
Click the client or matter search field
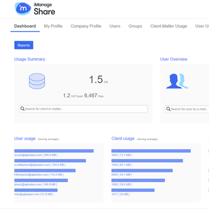pos(84,109)
